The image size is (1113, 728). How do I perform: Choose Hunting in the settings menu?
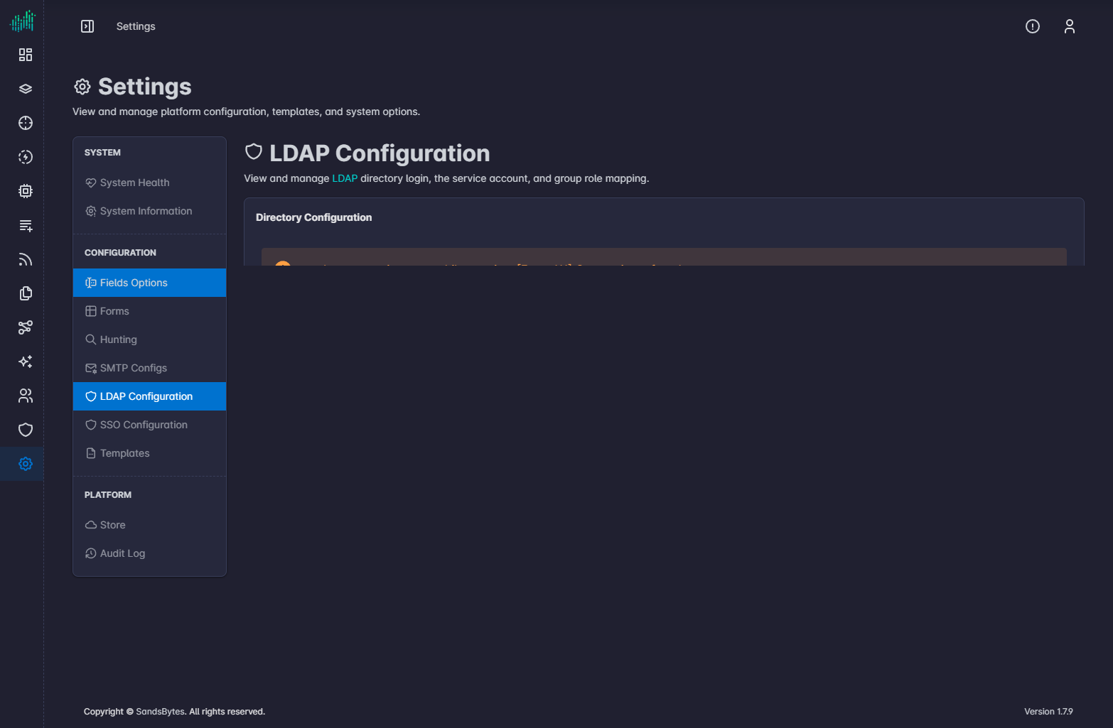149,339
